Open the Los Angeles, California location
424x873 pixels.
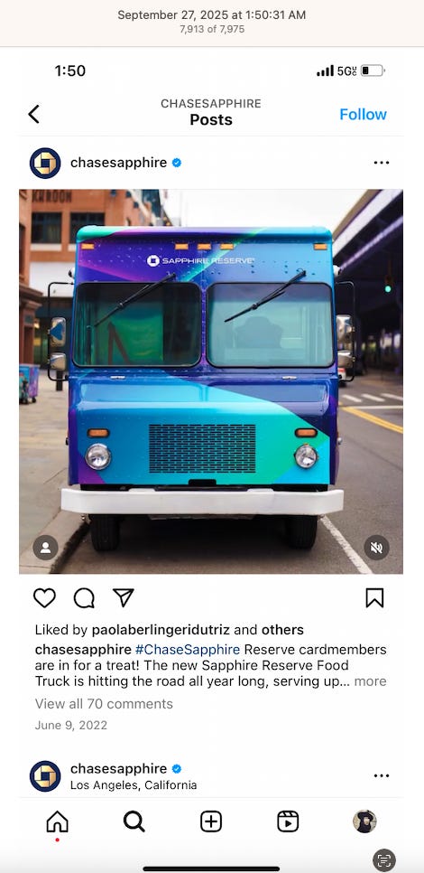click(134, 785)
